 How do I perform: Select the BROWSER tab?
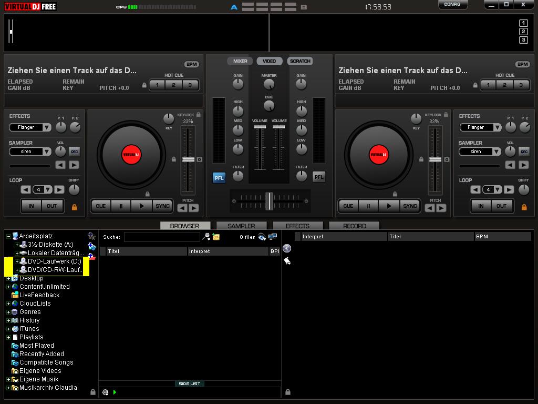[x=185, y=226]
